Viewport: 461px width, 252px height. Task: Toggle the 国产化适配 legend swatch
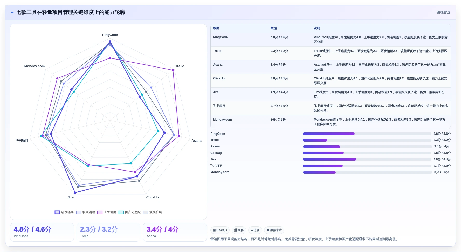[121, 212]
